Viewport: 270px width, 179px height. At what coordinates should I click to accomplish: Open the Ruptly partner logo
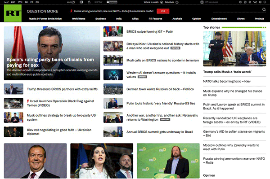[x=98, y=2]
